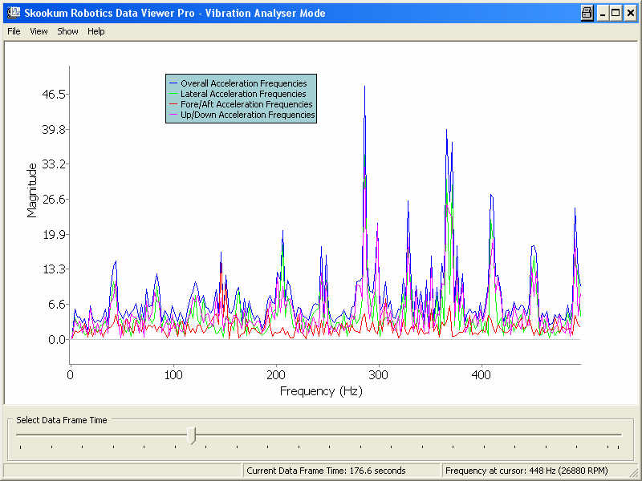The height and width of the screenshot is (481, 642).
Task: Click the window resize grip in status bar
Action: pyautogui.click(x=632, y=471)
